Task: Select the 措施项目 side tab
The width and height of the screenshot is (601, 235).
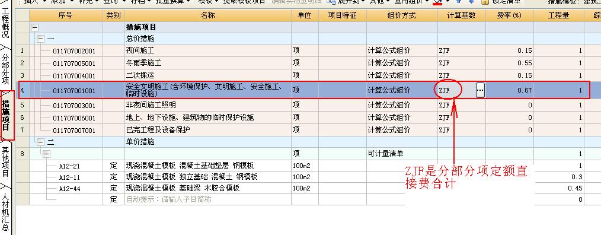Action: (7, 115)
